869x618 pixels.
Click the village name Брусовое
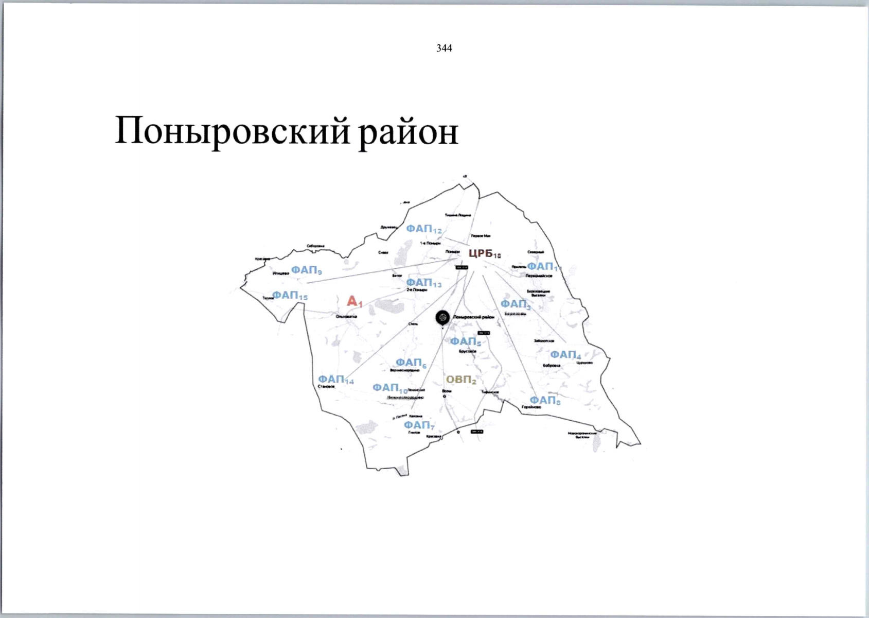[468, 351]
